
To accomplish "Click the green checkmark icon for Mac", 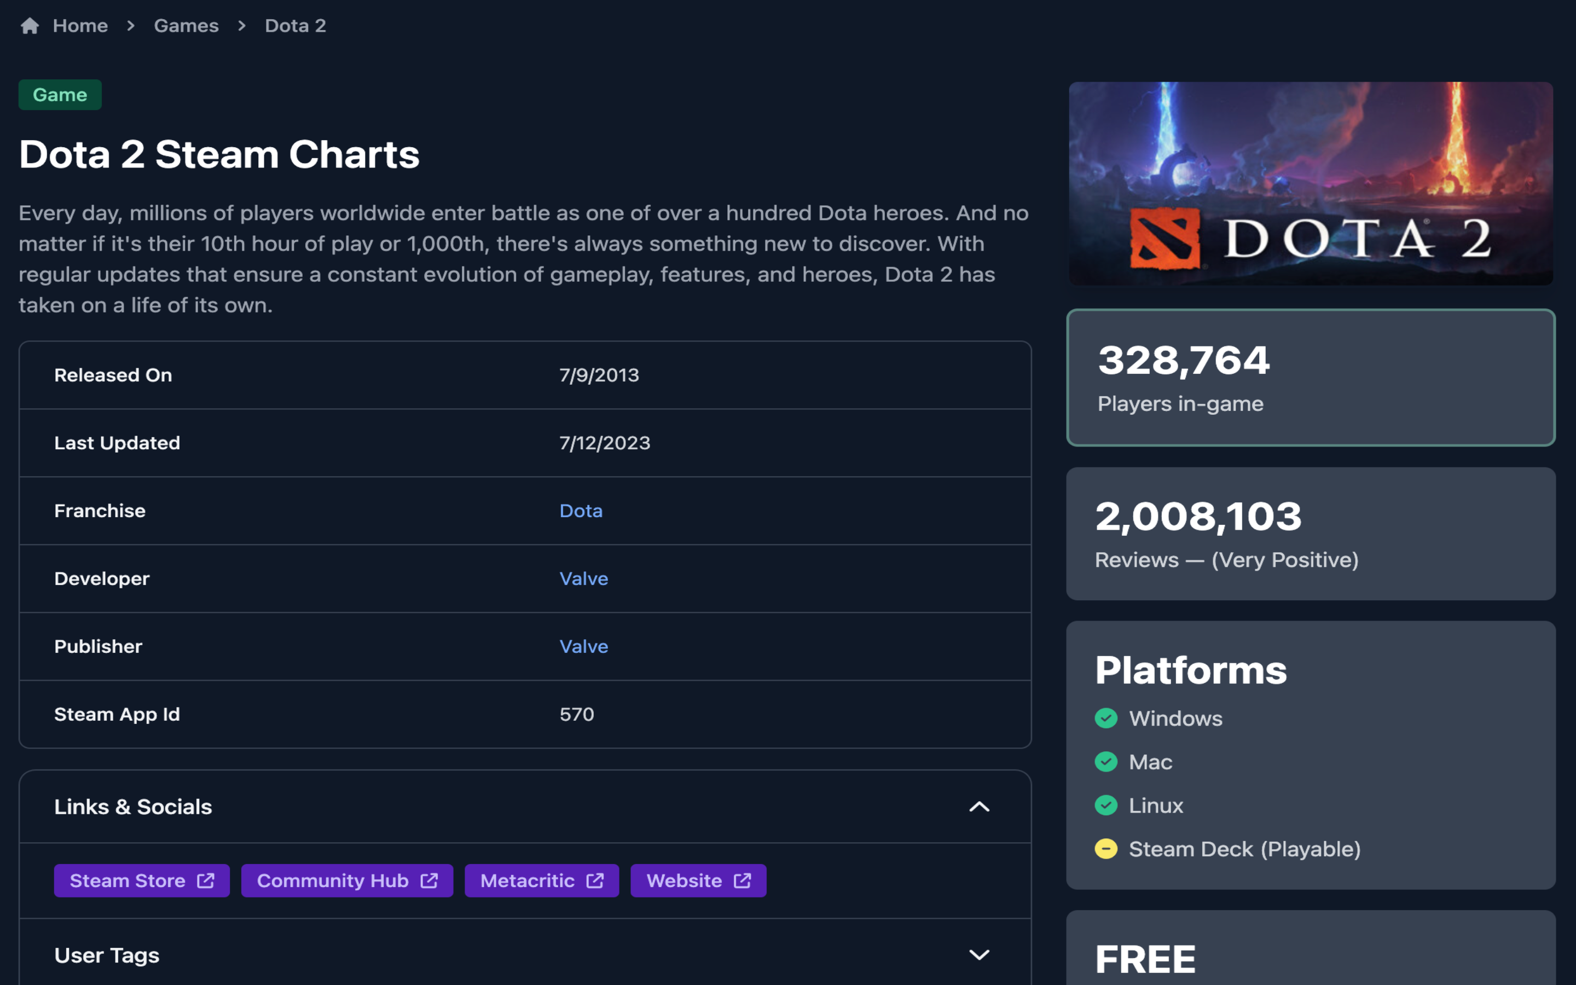I will [x=1108, y=761].
